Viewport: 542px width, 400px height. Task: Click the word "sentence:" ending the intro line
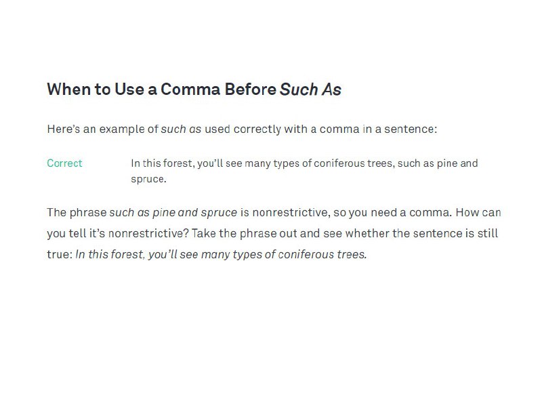tap(411, 129)
